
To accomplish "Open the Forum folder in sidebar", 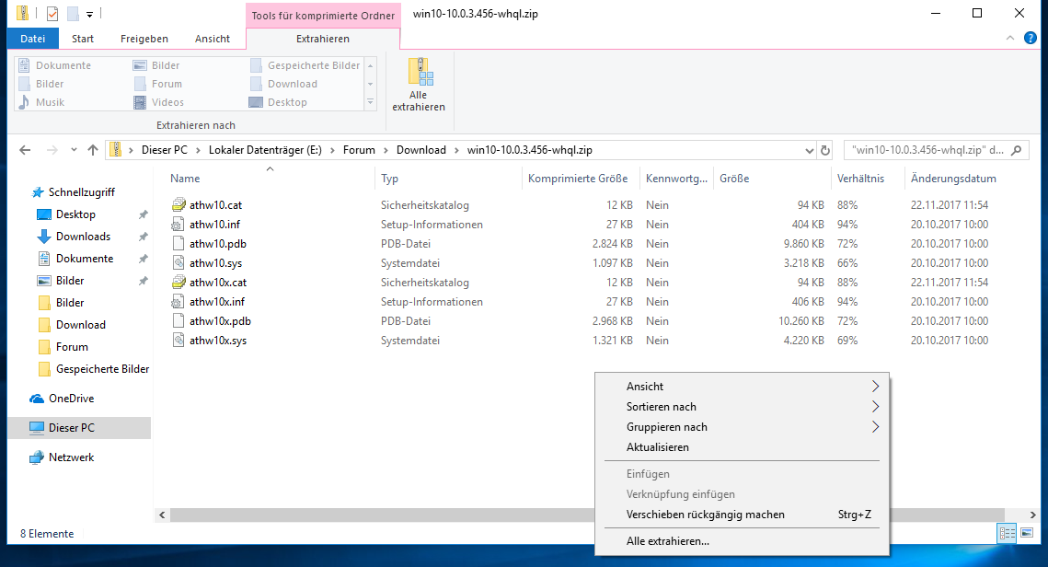I will tap(72, 346).
